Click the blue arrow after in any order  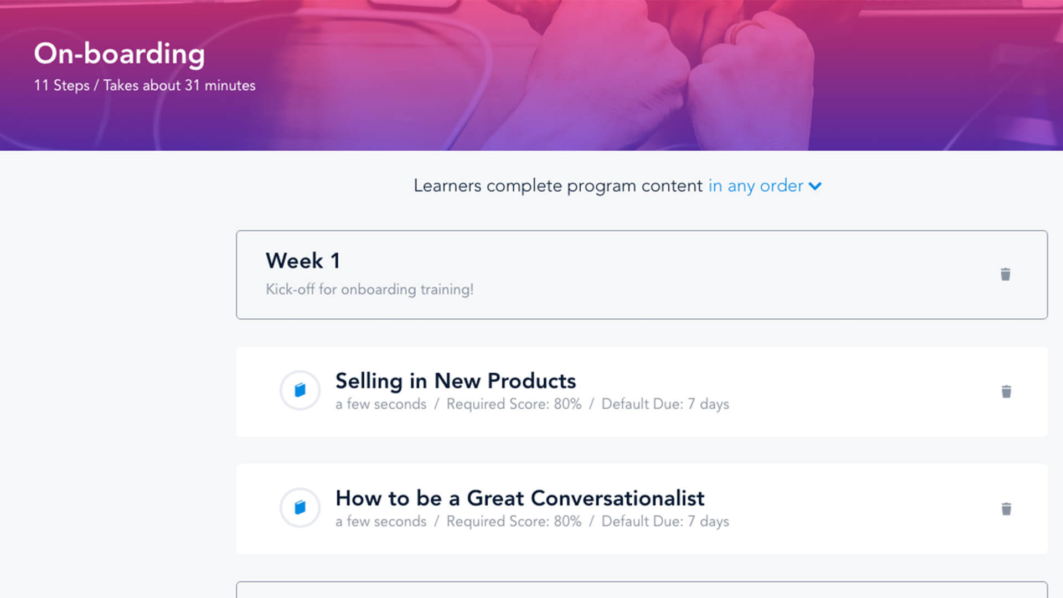click(x=815, y=187)
